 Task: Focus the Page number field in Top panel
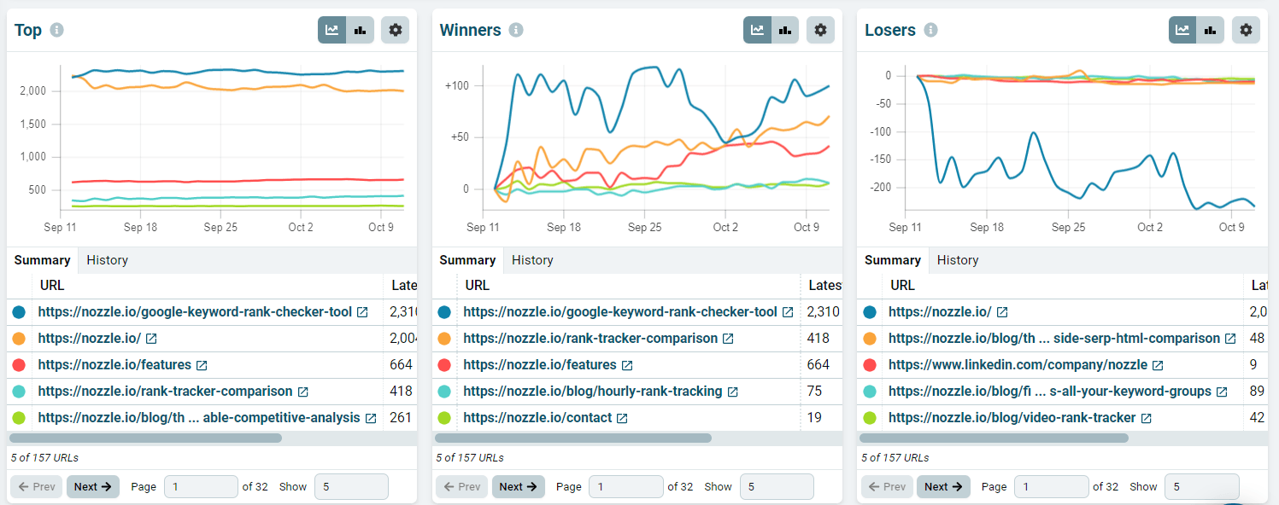pyautogui.click(x=201, y=487)
